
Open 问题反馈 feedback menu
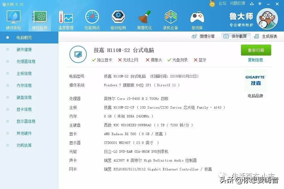(237, 3)
